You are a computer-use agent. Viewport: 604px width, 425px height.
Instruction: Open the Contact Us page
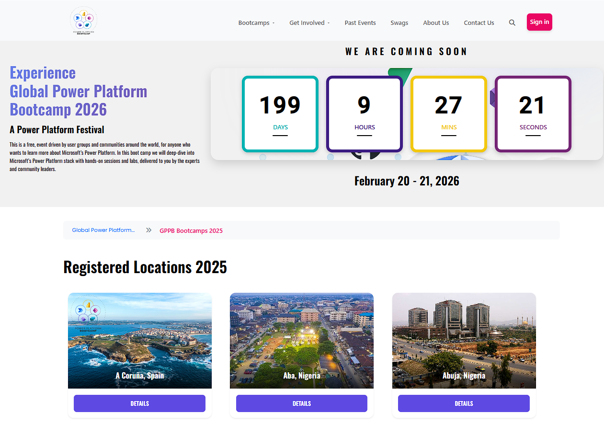click(479, 23)
